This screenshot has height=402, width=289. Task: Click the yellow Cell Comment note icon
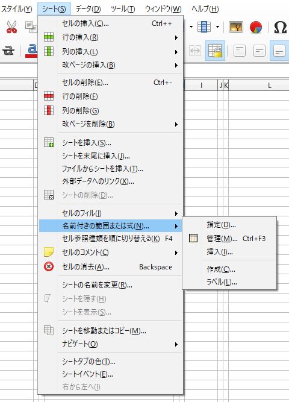tap(49, 253)
